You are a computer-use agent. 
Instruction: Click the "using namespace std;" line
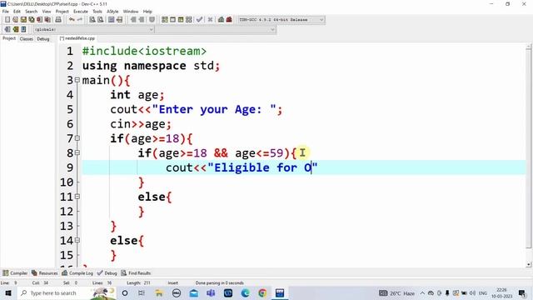pyautogui.click(x=151, y=66)
